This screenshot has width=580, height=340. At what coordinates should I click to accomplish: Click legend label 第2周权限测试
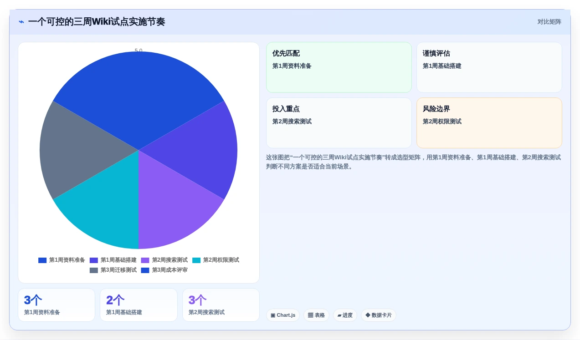[x=221, y=260]
